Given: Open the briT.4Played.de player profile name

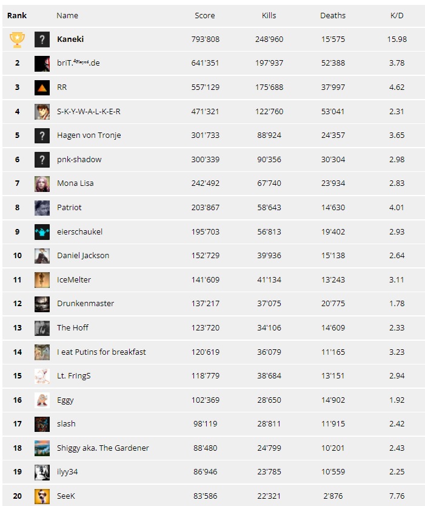Looking at the screenshot, I should pos(78,63).
